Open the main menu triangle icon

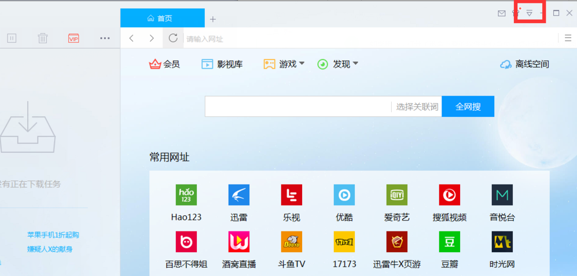[529, 13]
